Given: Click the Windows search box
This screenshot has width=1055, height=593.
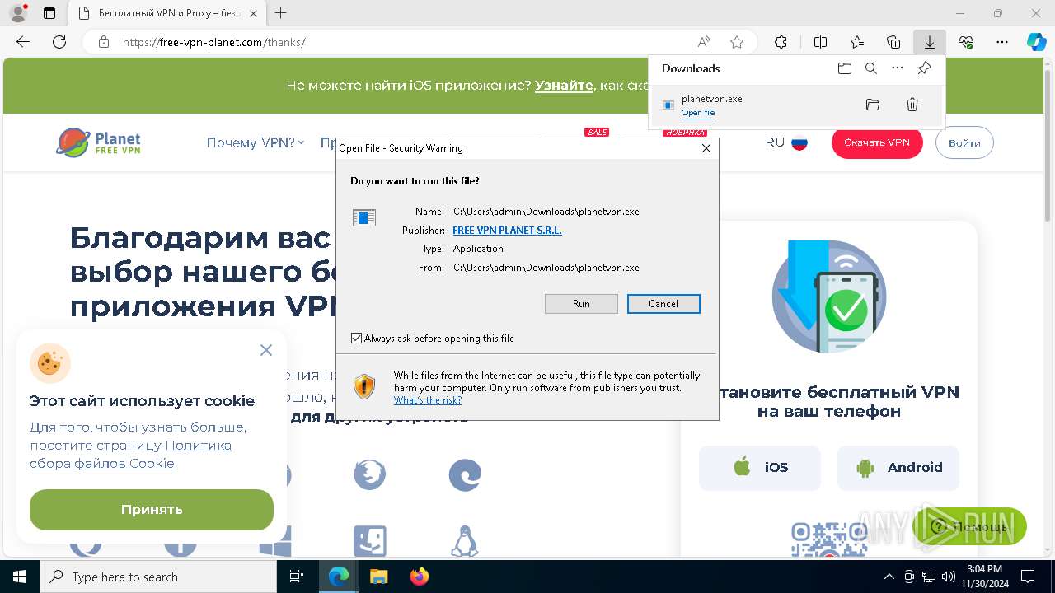Looking at the screenshot, I should tap(158, 577).
